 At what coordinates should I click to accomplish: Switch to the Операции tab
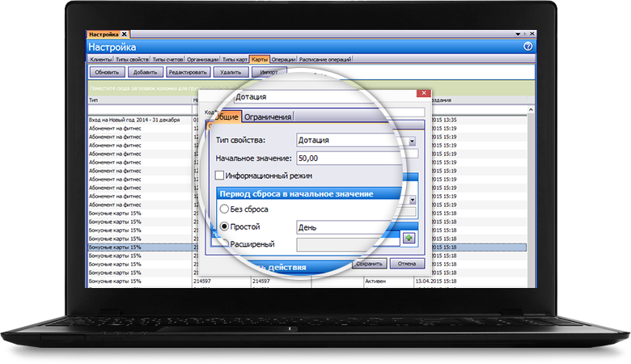tap(283, 59)
